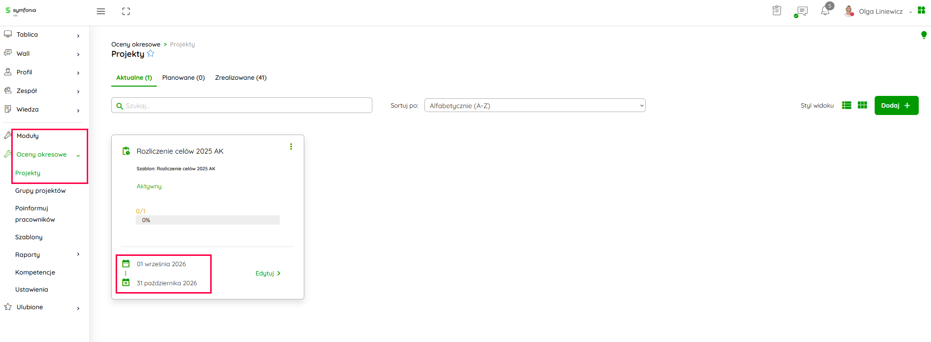Open the Sortuj po dropdown

pos(535,105)
